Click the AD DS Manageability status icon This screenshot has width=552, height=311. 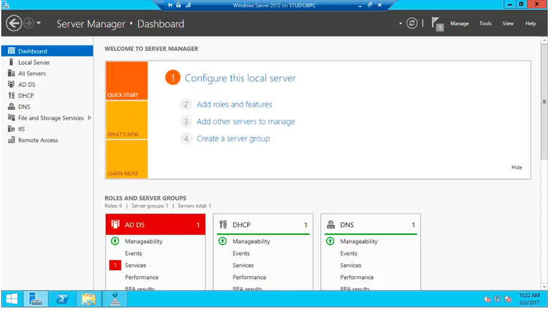pyautogui.click(x=115, y=241)
